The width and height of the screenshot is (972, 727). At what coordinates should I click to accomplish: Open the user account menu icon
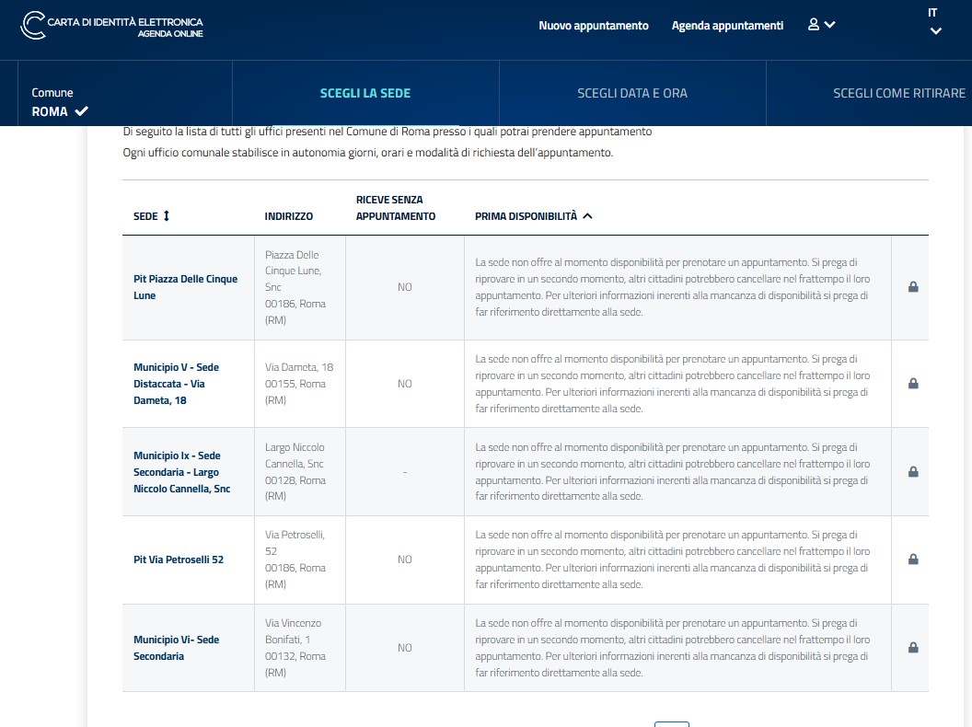(814, 24)
